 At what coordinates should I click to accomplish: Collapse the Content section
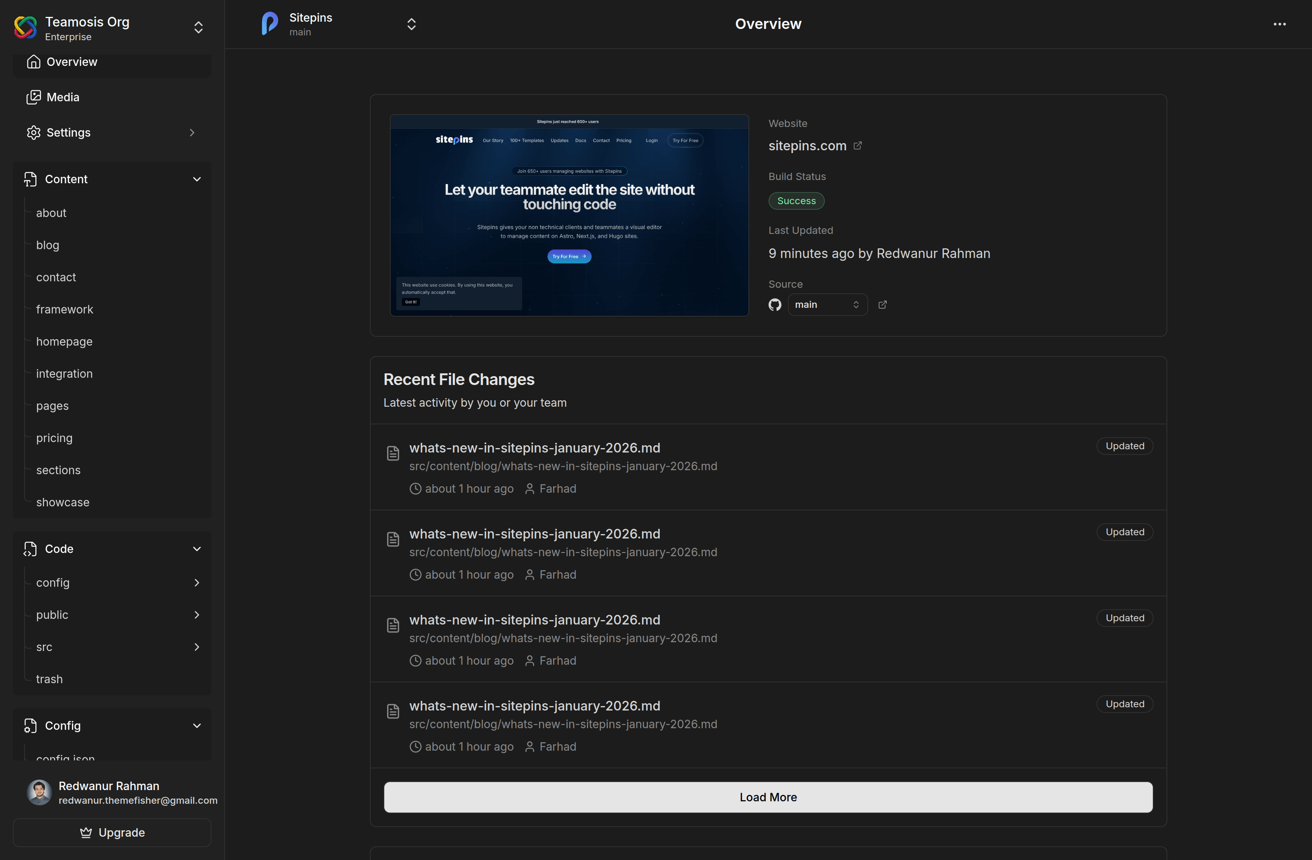pos(197,178)
